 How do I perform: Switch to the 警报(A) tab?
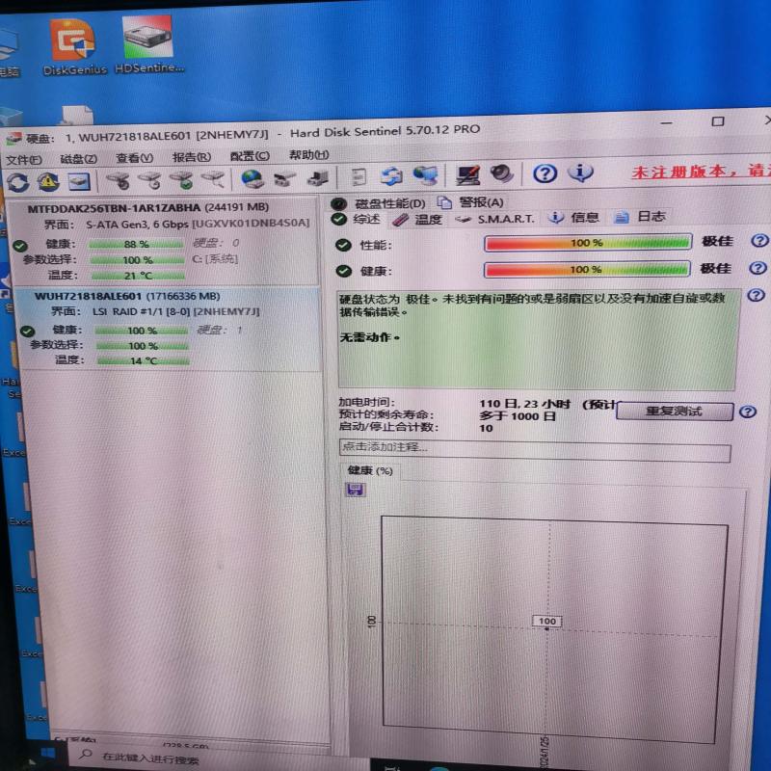[470, 202]
